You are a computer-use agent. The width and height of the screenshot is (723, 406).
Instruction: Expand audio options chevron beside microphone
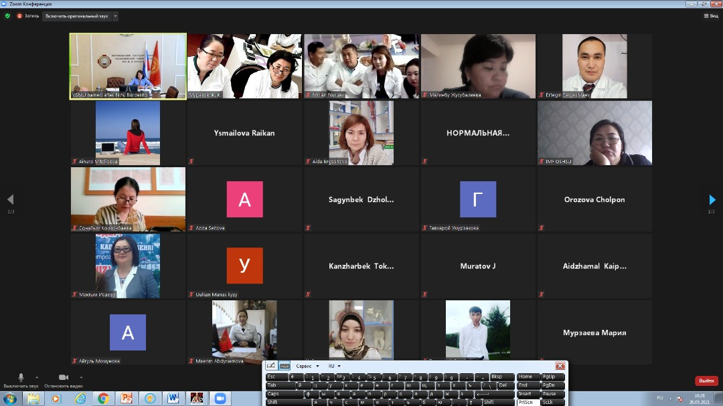[37, 377]
